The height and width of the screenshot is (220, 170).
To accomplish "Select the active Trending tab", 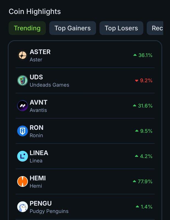I will pos(27,28).
